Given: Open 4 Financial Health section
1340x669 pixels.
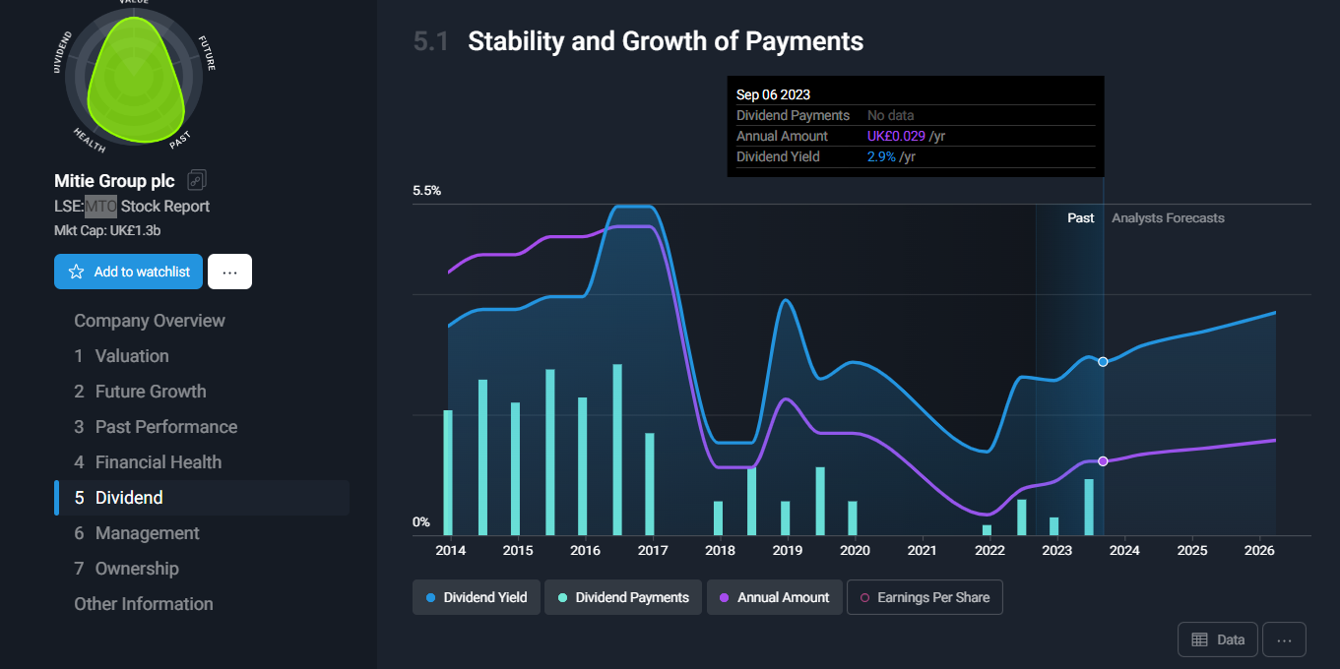Looking at the screenshot, I should click(x=148, y=462).
